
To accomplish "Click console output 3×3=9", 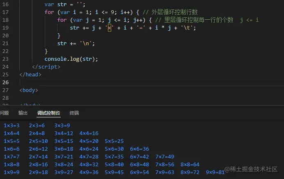I will tap(62, 126).
